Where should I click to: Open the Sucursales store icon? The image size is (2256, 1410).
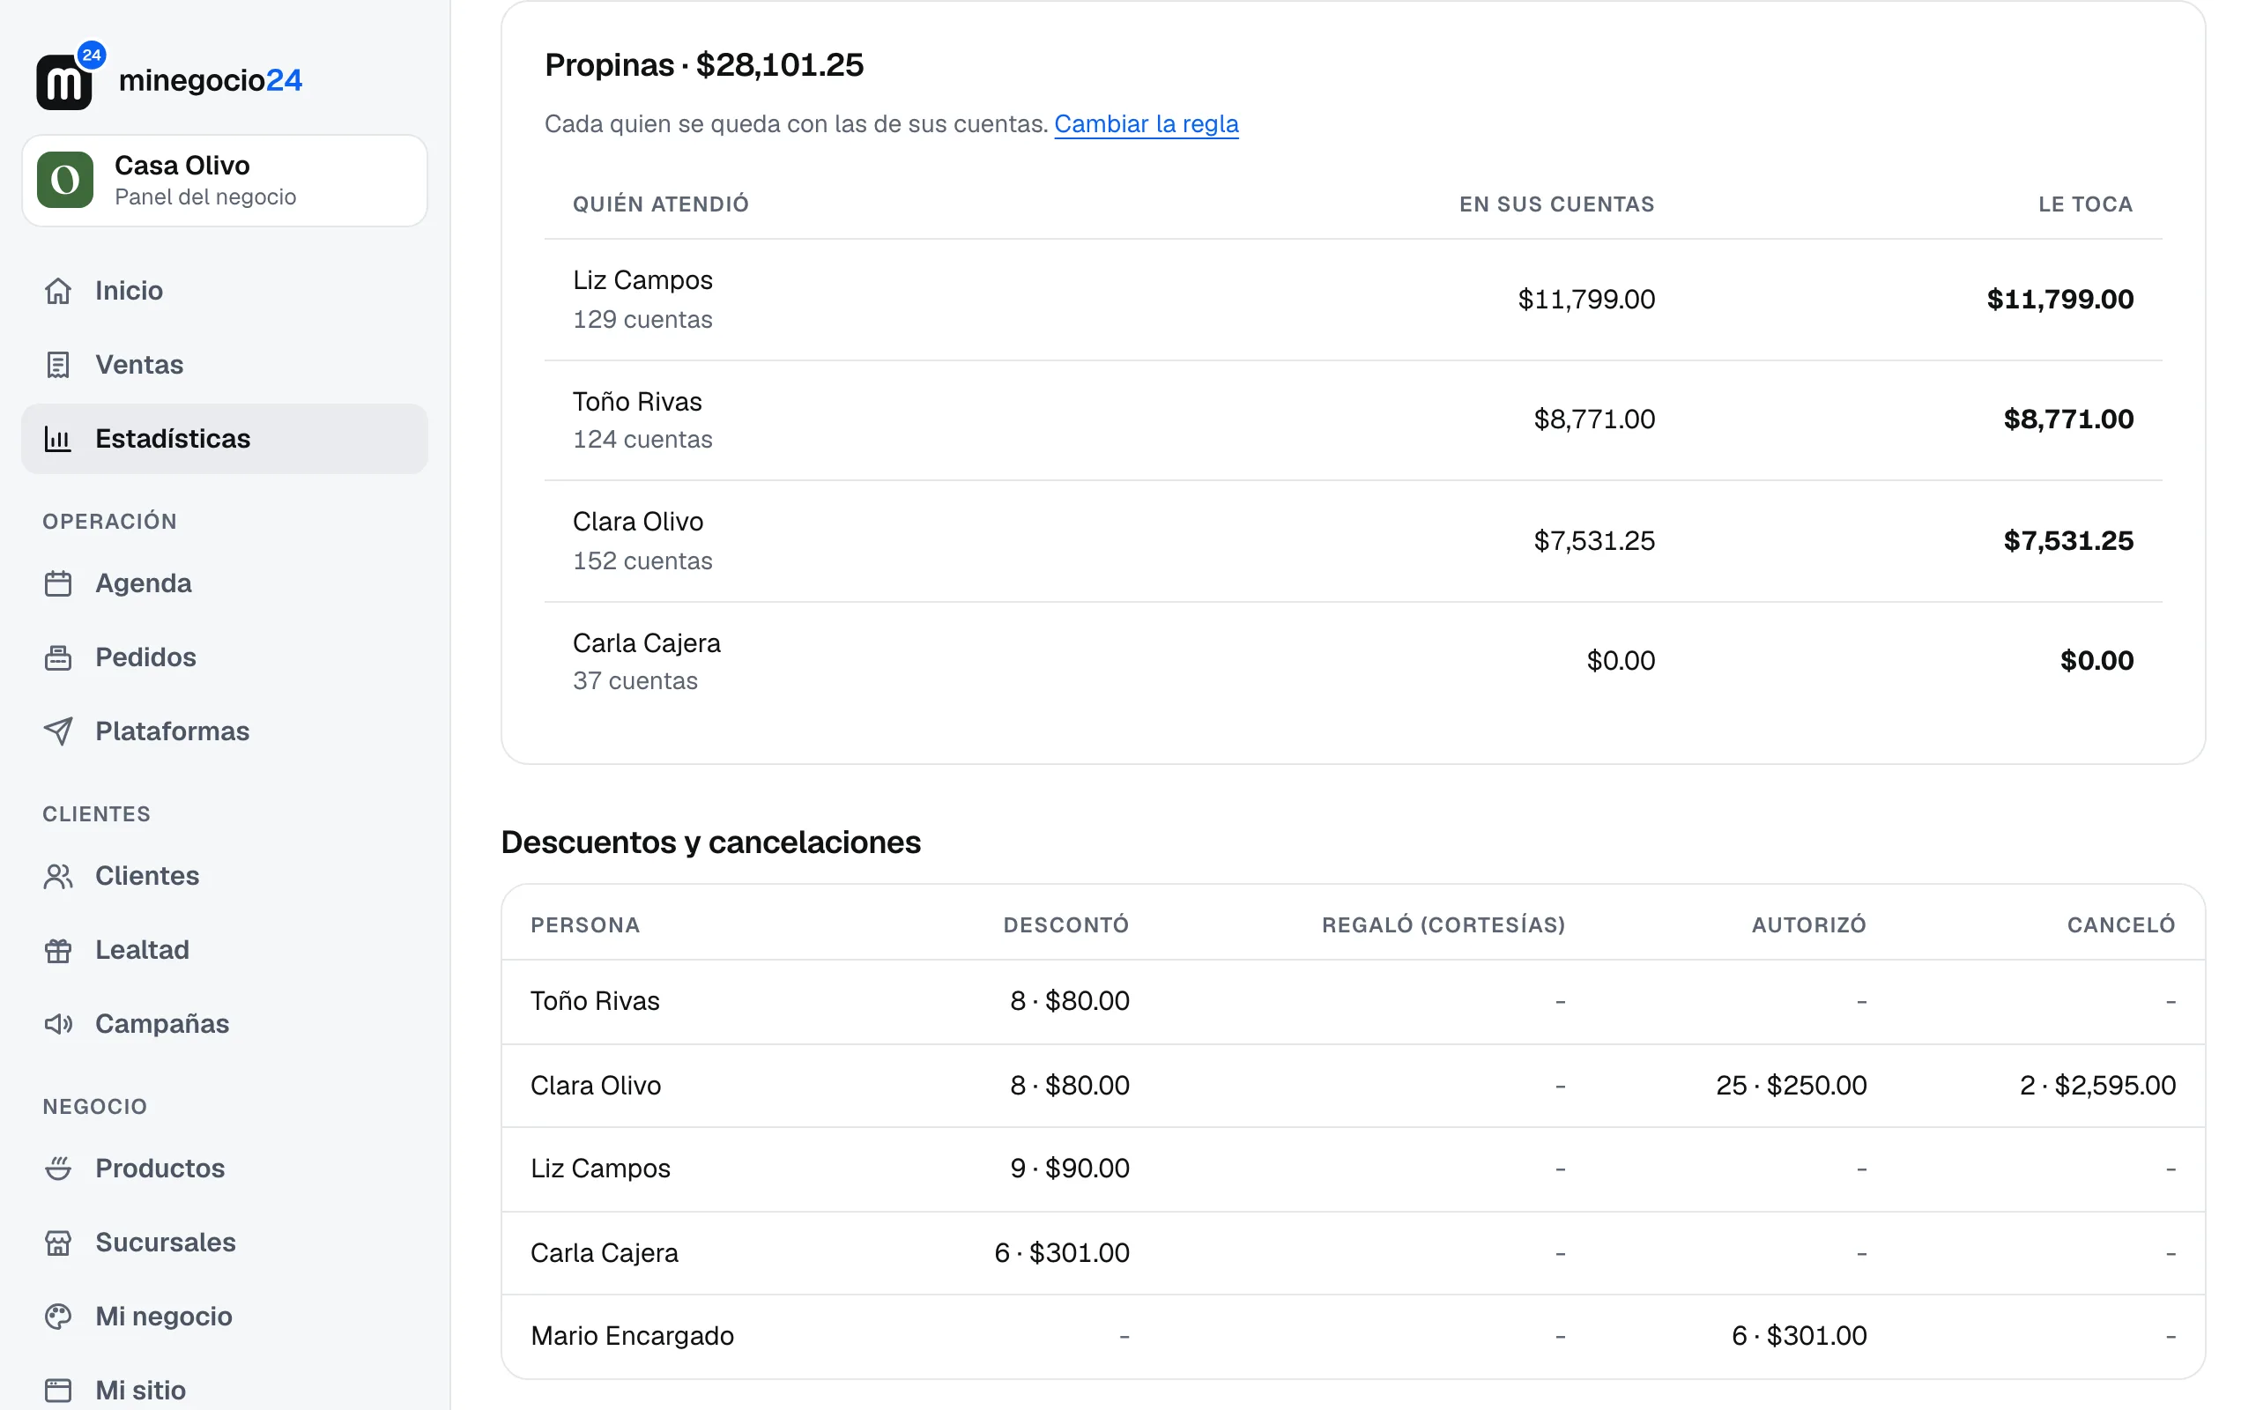(58, 1243)
